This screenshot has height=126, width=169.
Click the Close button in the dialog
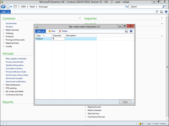[125, 102]
